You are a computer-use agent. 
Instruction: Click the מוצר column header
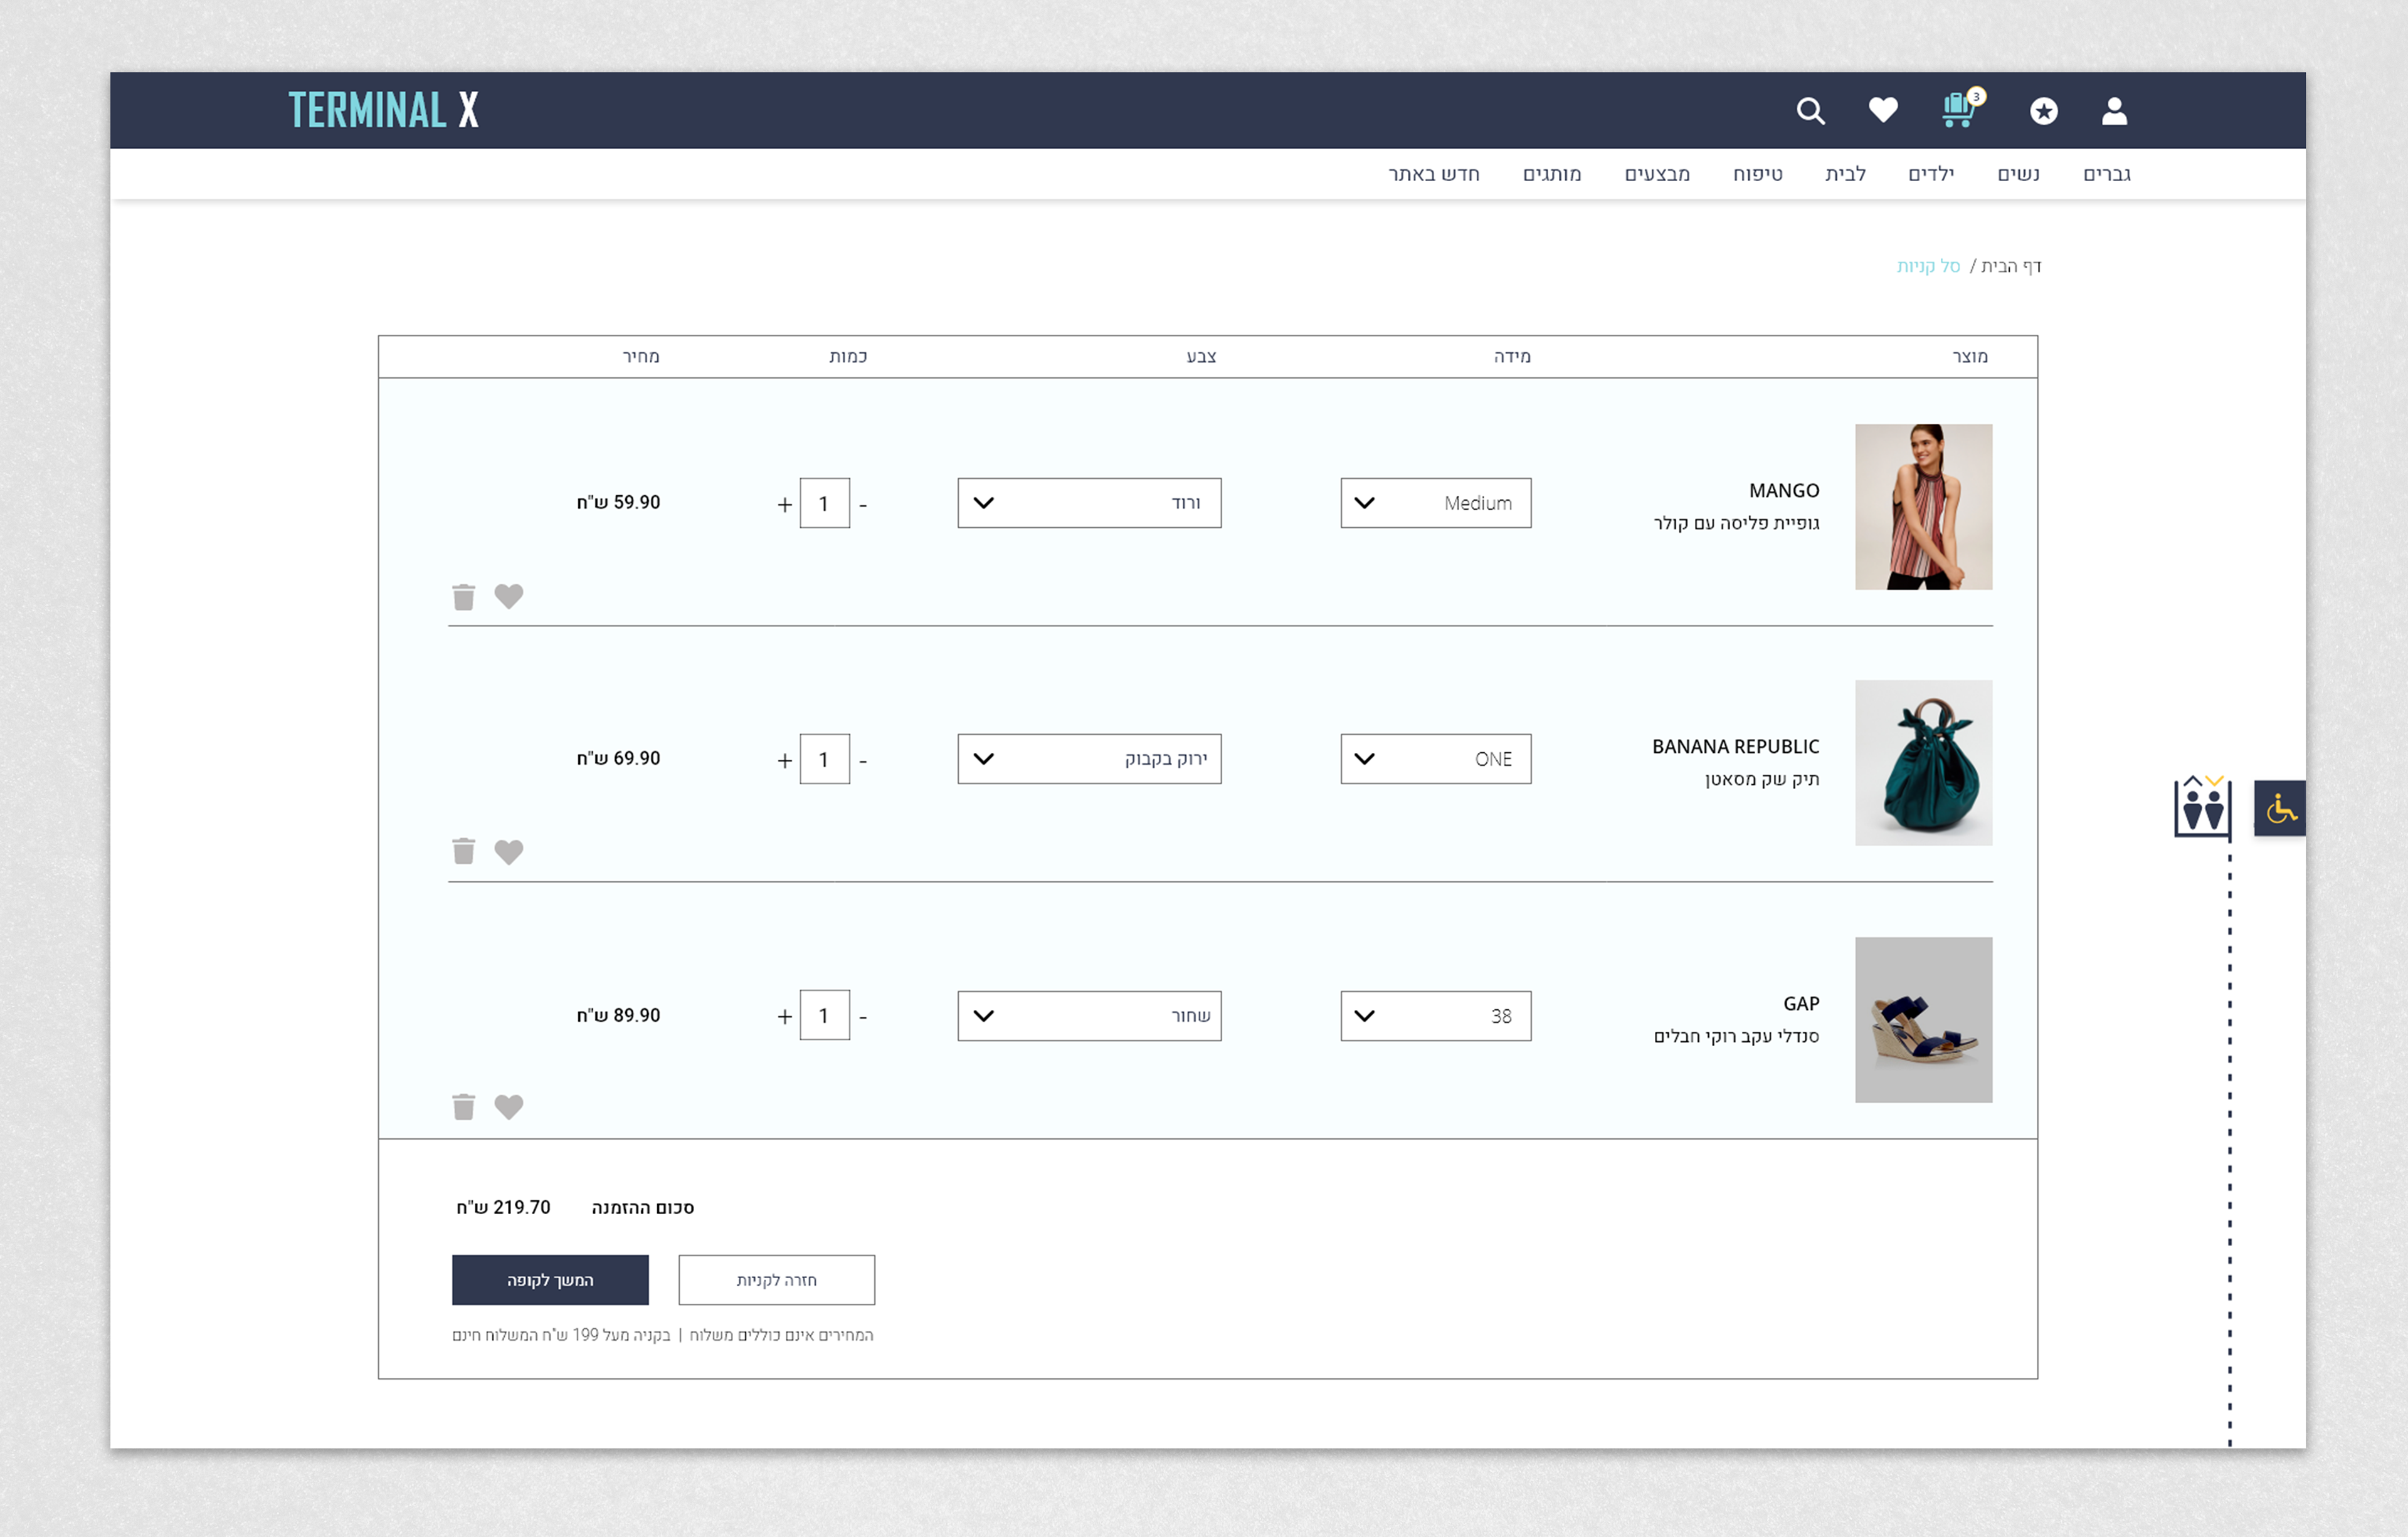pyautogui.click(x=1970, y=357)
